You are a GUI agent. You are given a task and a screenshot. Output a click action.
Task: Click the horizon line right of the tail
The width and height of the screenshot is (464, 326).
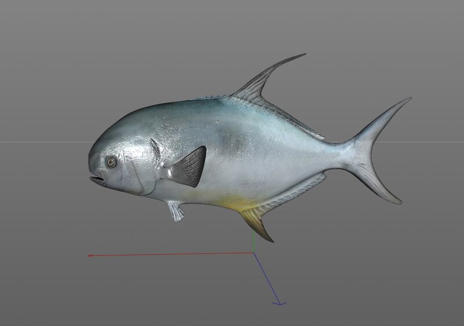435,141
